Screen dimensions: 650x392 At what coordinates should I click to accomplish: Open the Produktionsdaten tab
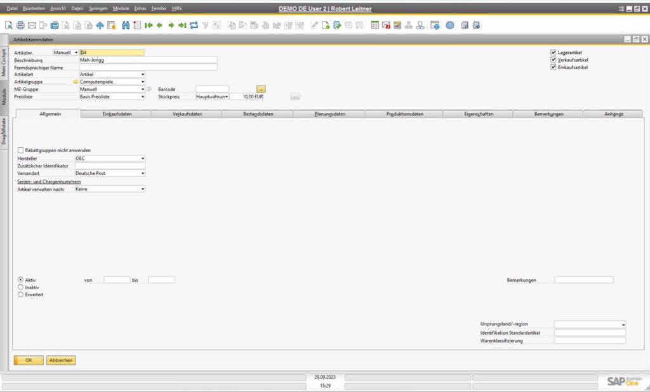pos(404,114)
